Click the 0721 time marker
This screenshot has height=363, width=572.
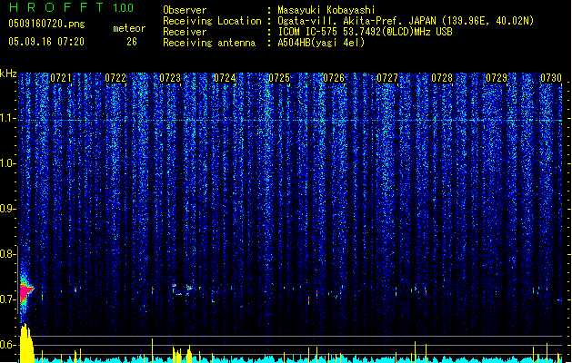coord(61,78)
